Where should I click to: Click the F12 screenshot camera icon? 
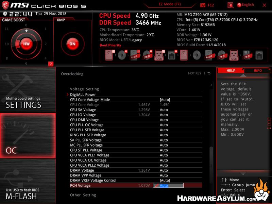click(203, 5)
